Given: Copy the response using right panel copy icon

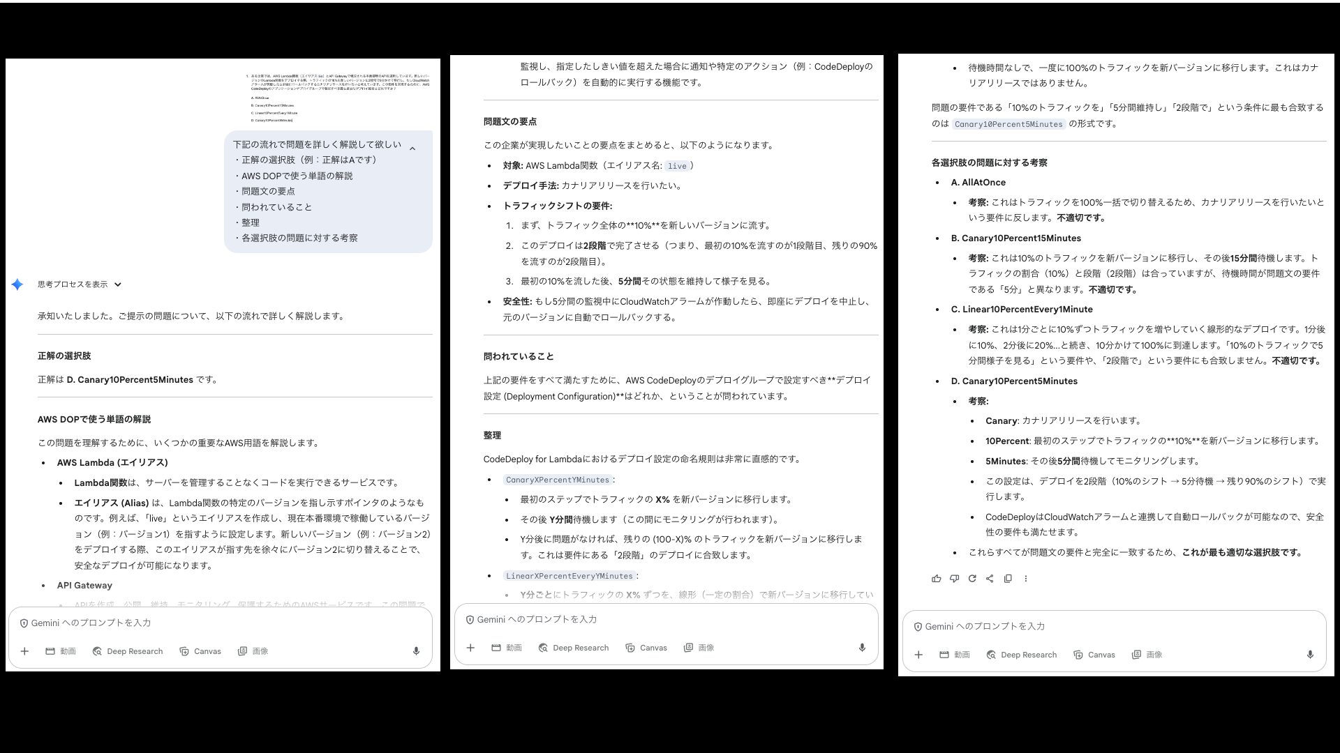Looking at the screenshot, I should [x=1008, y=579].
